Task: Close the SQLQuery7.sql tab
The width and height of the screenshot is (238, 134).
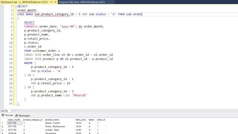Action: click(x=55, y=2)
